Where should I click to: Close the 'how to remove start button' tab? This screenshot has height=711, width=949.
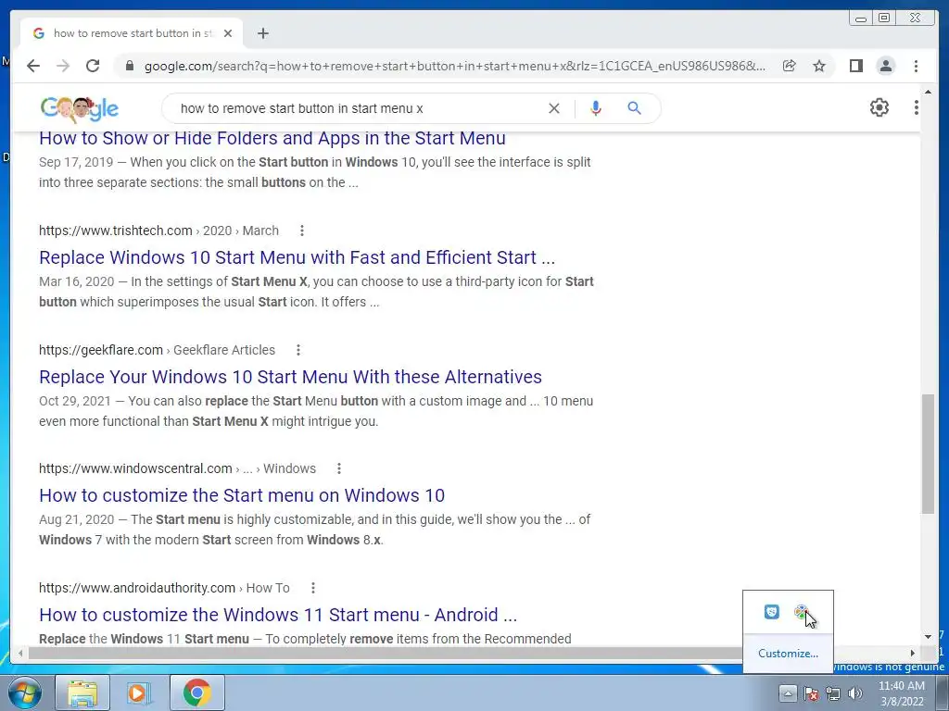click(228, 33)
